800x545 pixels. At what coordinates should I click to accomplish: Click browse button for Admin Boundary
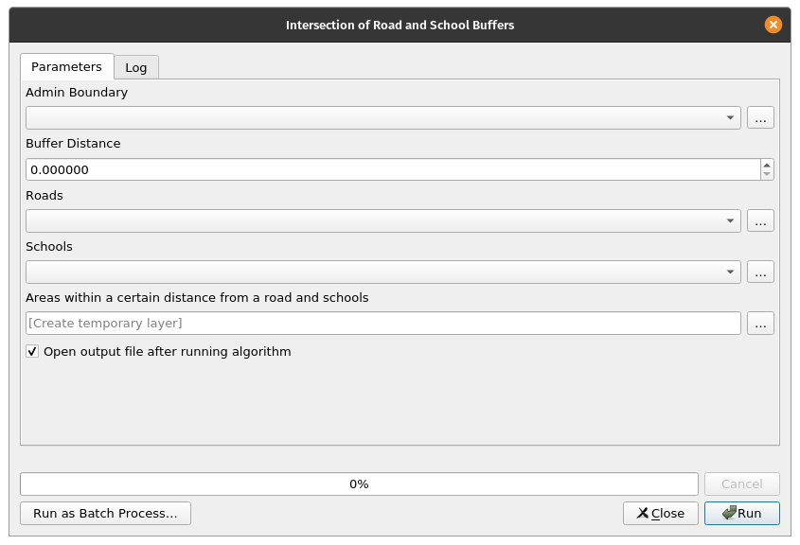tap(760, 118)
